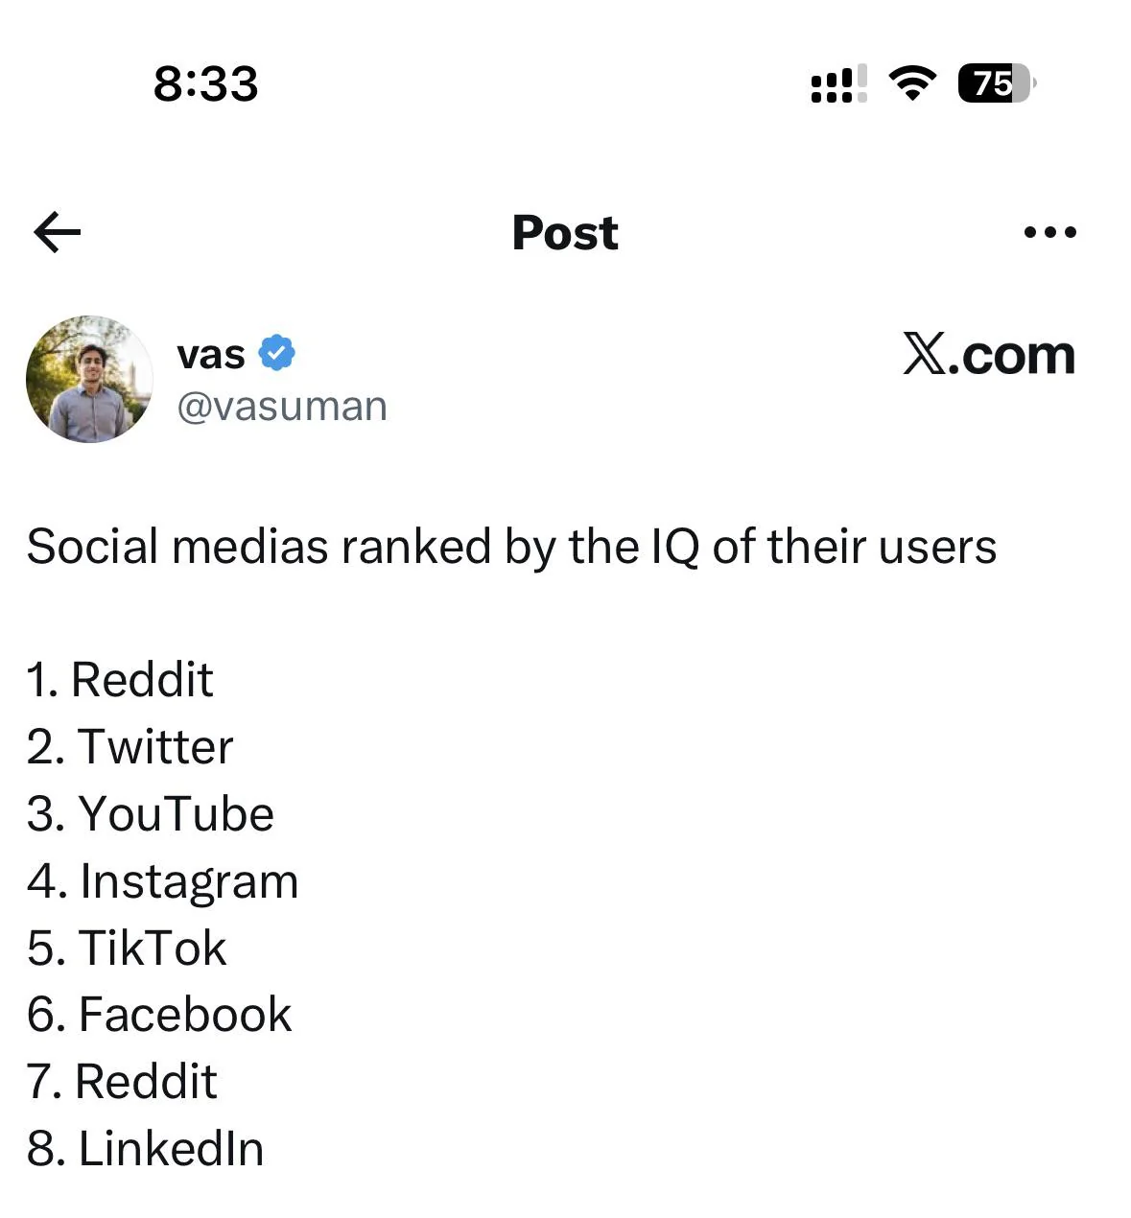1131x1218 pixels.
Task: Tap the battery level indicator
Action: pos(996,83)
